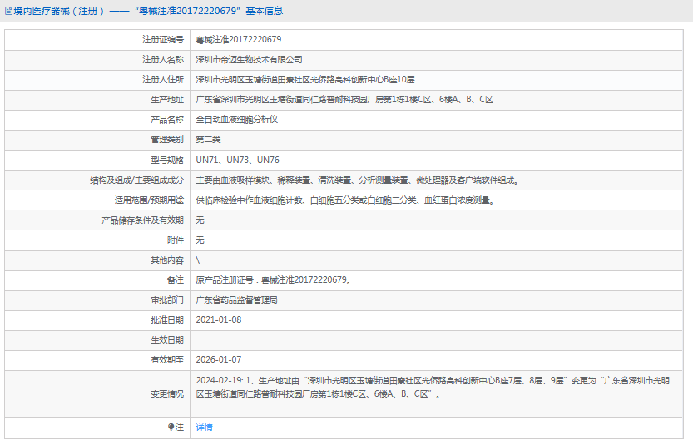Viewport: 693px width, 445px height.
Task: Click the 生产地址 label
Action: pyautogui.click(x=167, y=100)
